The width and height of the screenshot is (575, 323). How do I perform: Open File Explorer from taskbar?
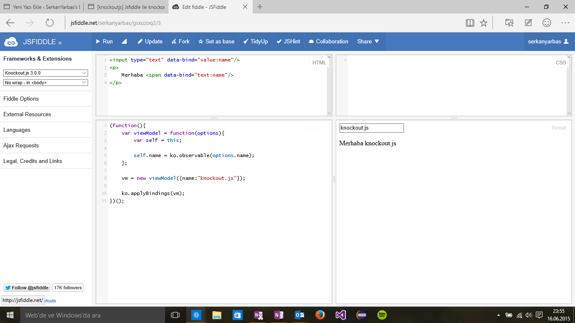(217, 315)
